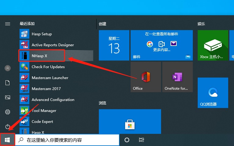This screenshot has width=234, height=146.
Task: Click the Google icon in Mail tile
Action: coord(150,44)
